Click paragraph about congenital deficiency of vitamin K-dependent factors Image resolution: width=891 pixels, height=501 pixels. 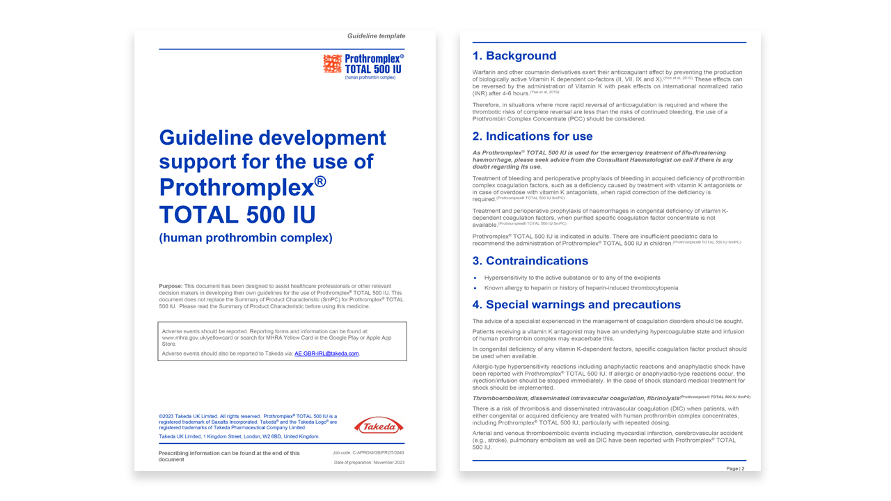coord(600,217)
